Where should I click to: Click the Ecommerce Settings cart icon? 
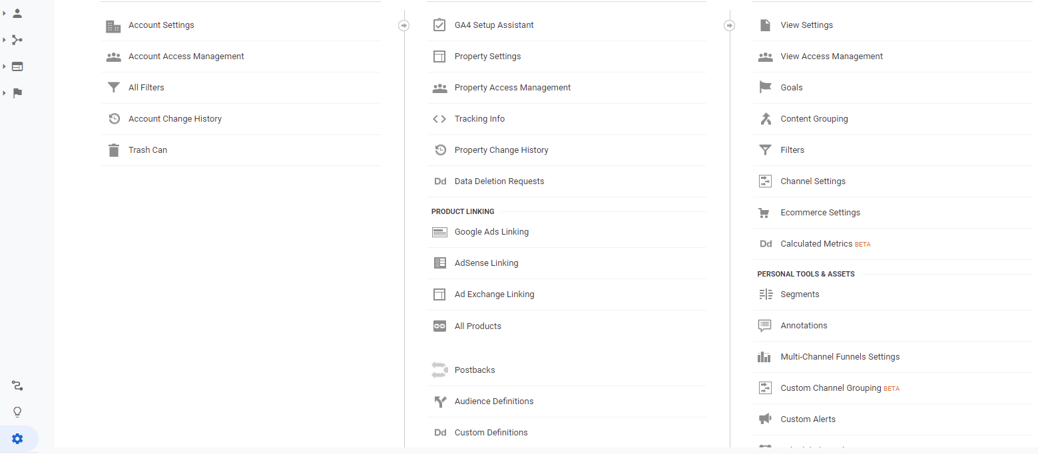click(x=765, y=213)
